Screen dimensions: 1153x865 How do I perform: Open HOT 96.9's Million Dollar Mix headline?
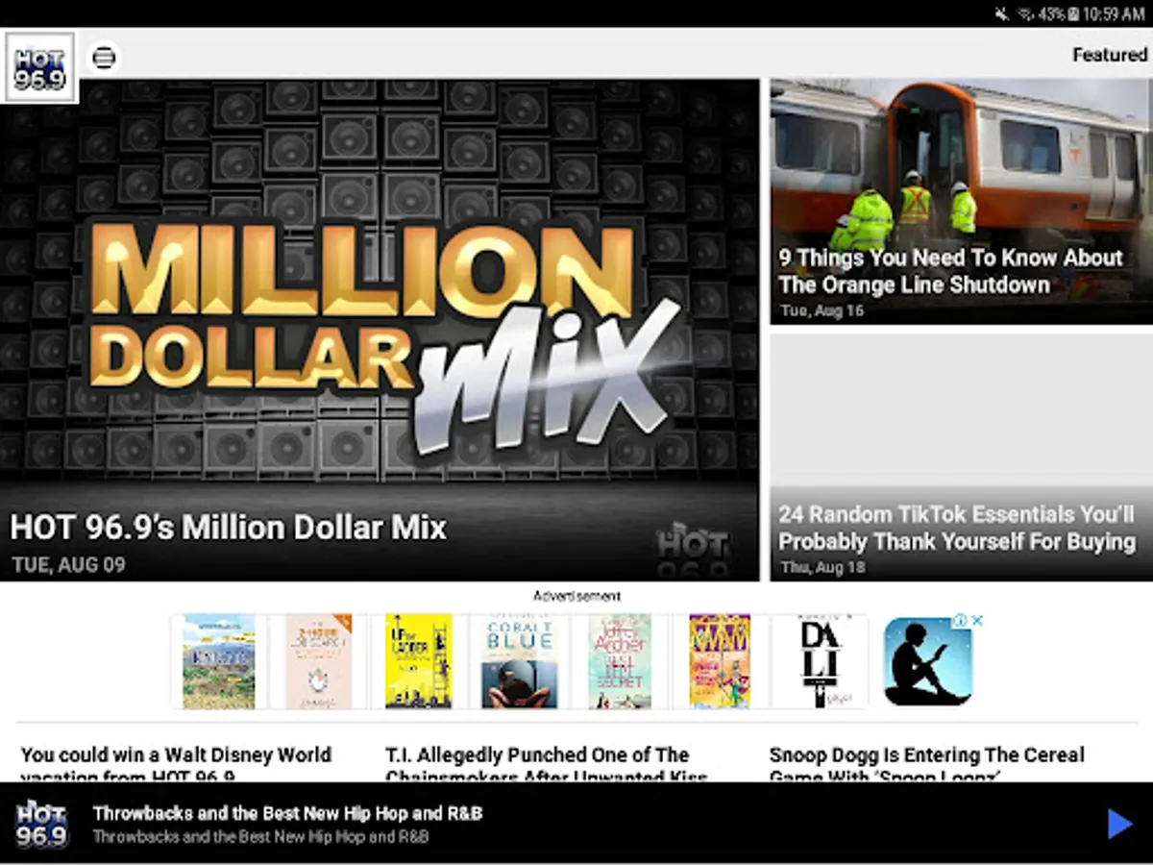(x=229, y=528)
